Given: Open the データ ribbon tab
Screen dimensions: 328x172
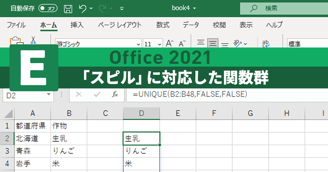Looking at the screenshot, I should (191, 25).
